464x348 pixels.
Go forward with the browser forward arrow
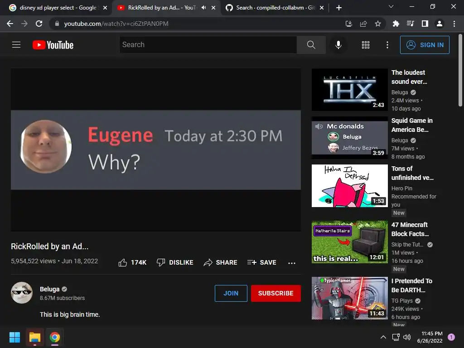pos(24,24)
